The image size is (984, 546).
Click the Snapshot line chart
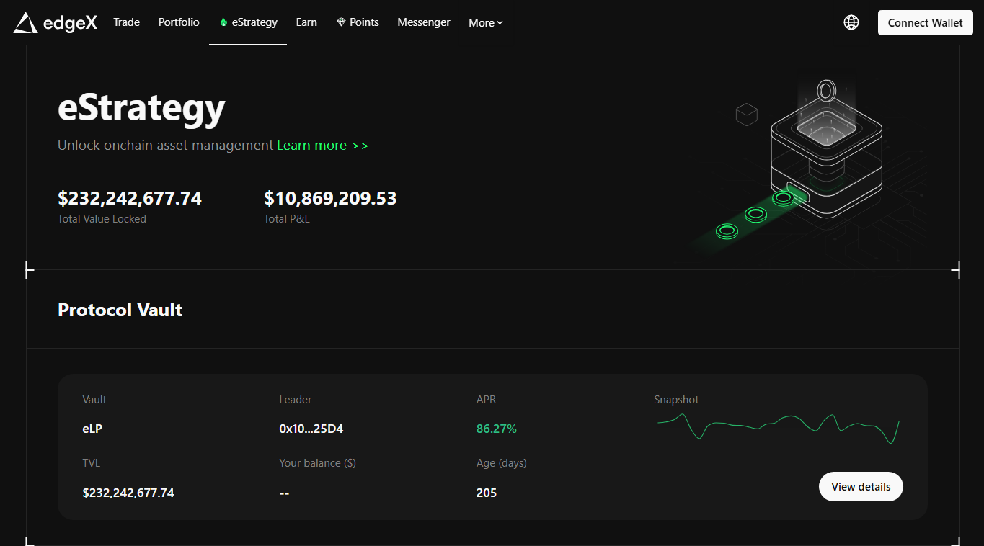(x=778, y=426)
